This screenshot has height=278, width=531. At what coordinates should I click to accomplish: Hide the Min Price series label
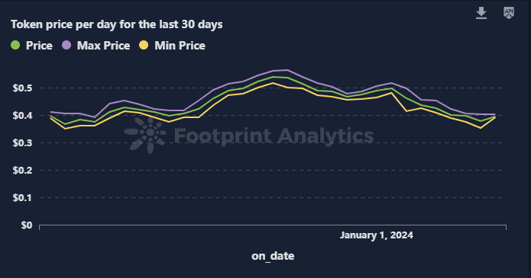pos(180,46)
